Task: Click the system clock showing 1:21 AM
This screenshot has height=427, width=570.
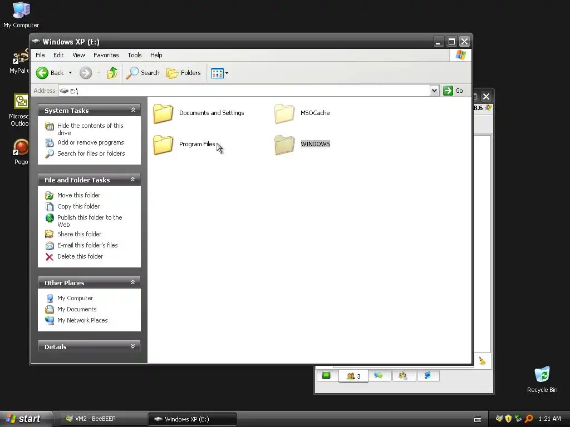Action: 549,419
